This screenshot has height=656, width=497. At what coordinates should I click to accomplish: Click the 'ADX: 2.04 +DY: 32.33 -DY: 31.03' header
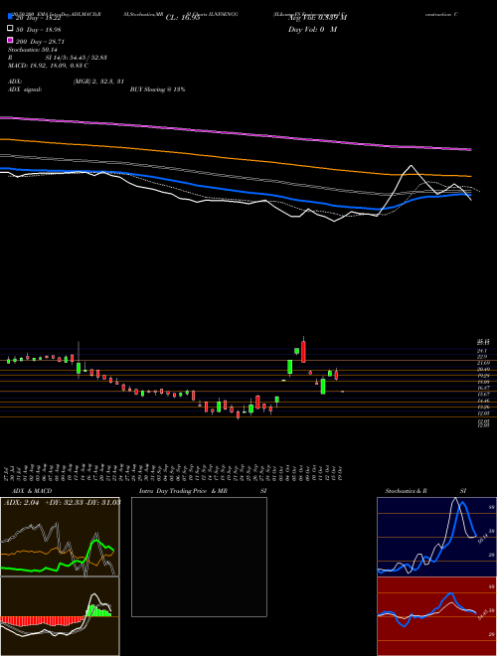[62, 503]
